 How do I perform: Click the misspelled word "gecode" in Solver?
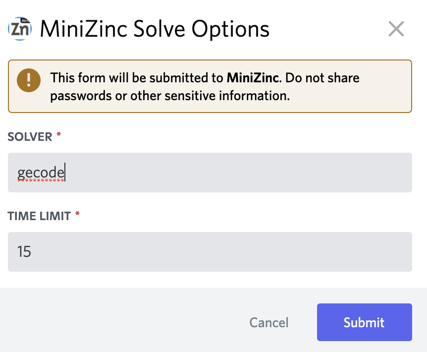41,173
